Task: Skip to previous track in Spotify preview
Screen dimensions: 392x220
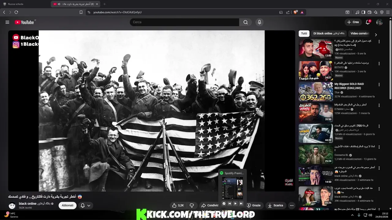Action: click(230, 204)
